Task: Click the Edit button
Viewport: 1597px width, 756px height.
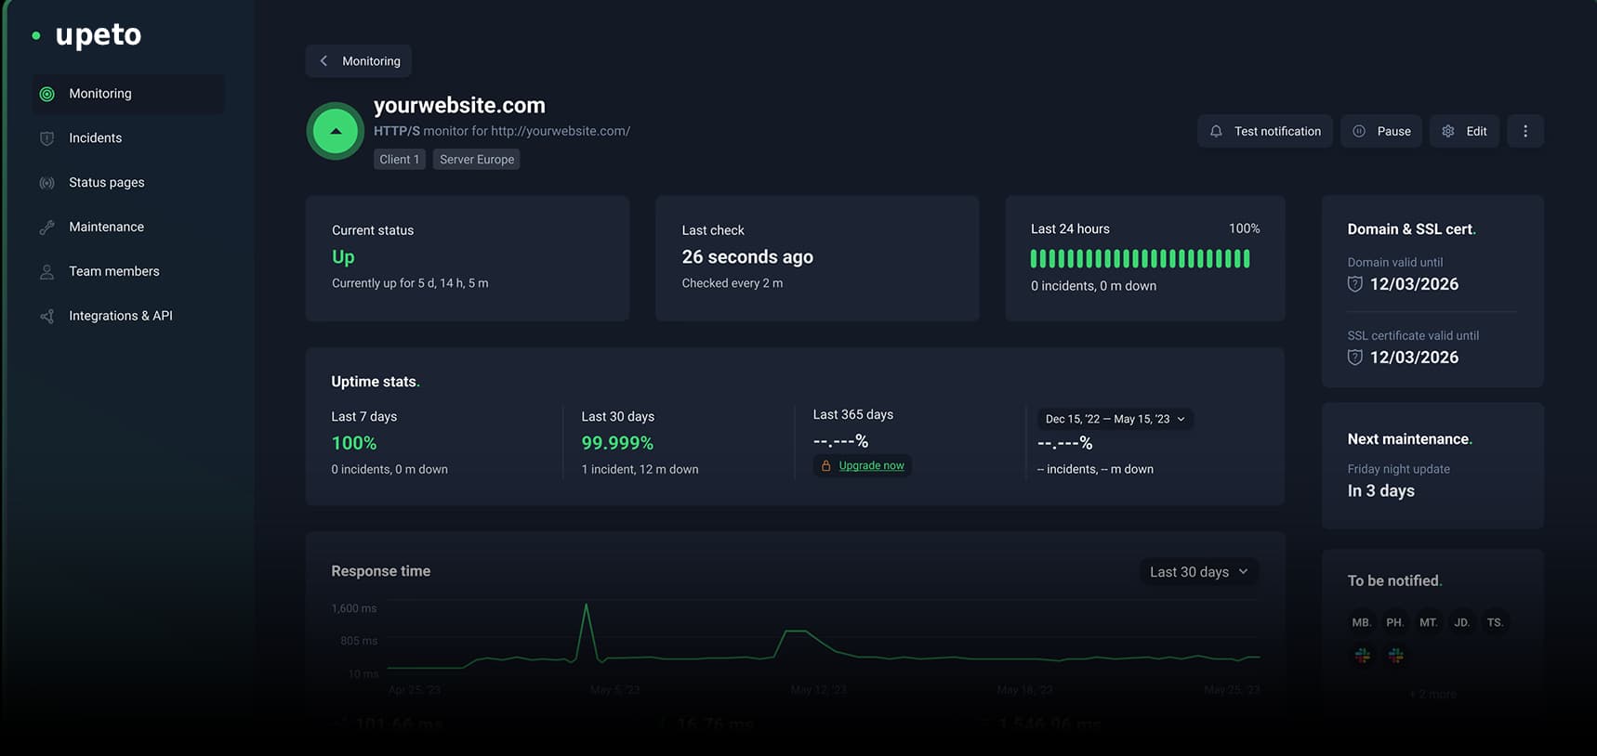Action: coord(1464,132)
